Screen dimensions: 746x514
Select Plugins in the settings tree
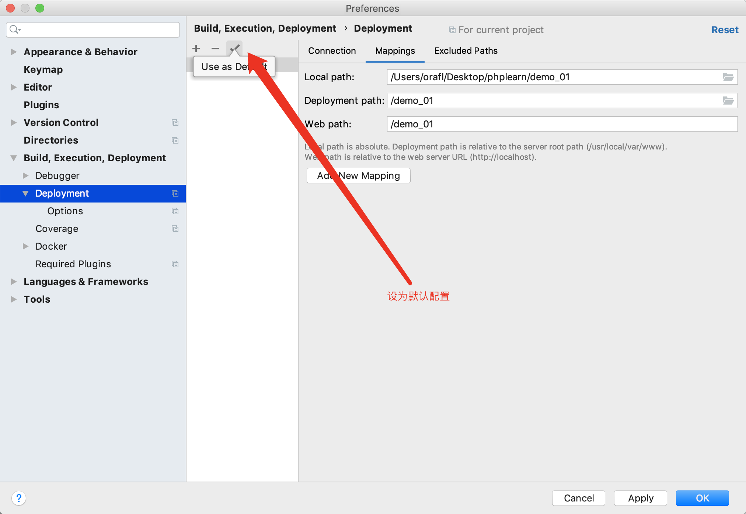tap(41, 105)
